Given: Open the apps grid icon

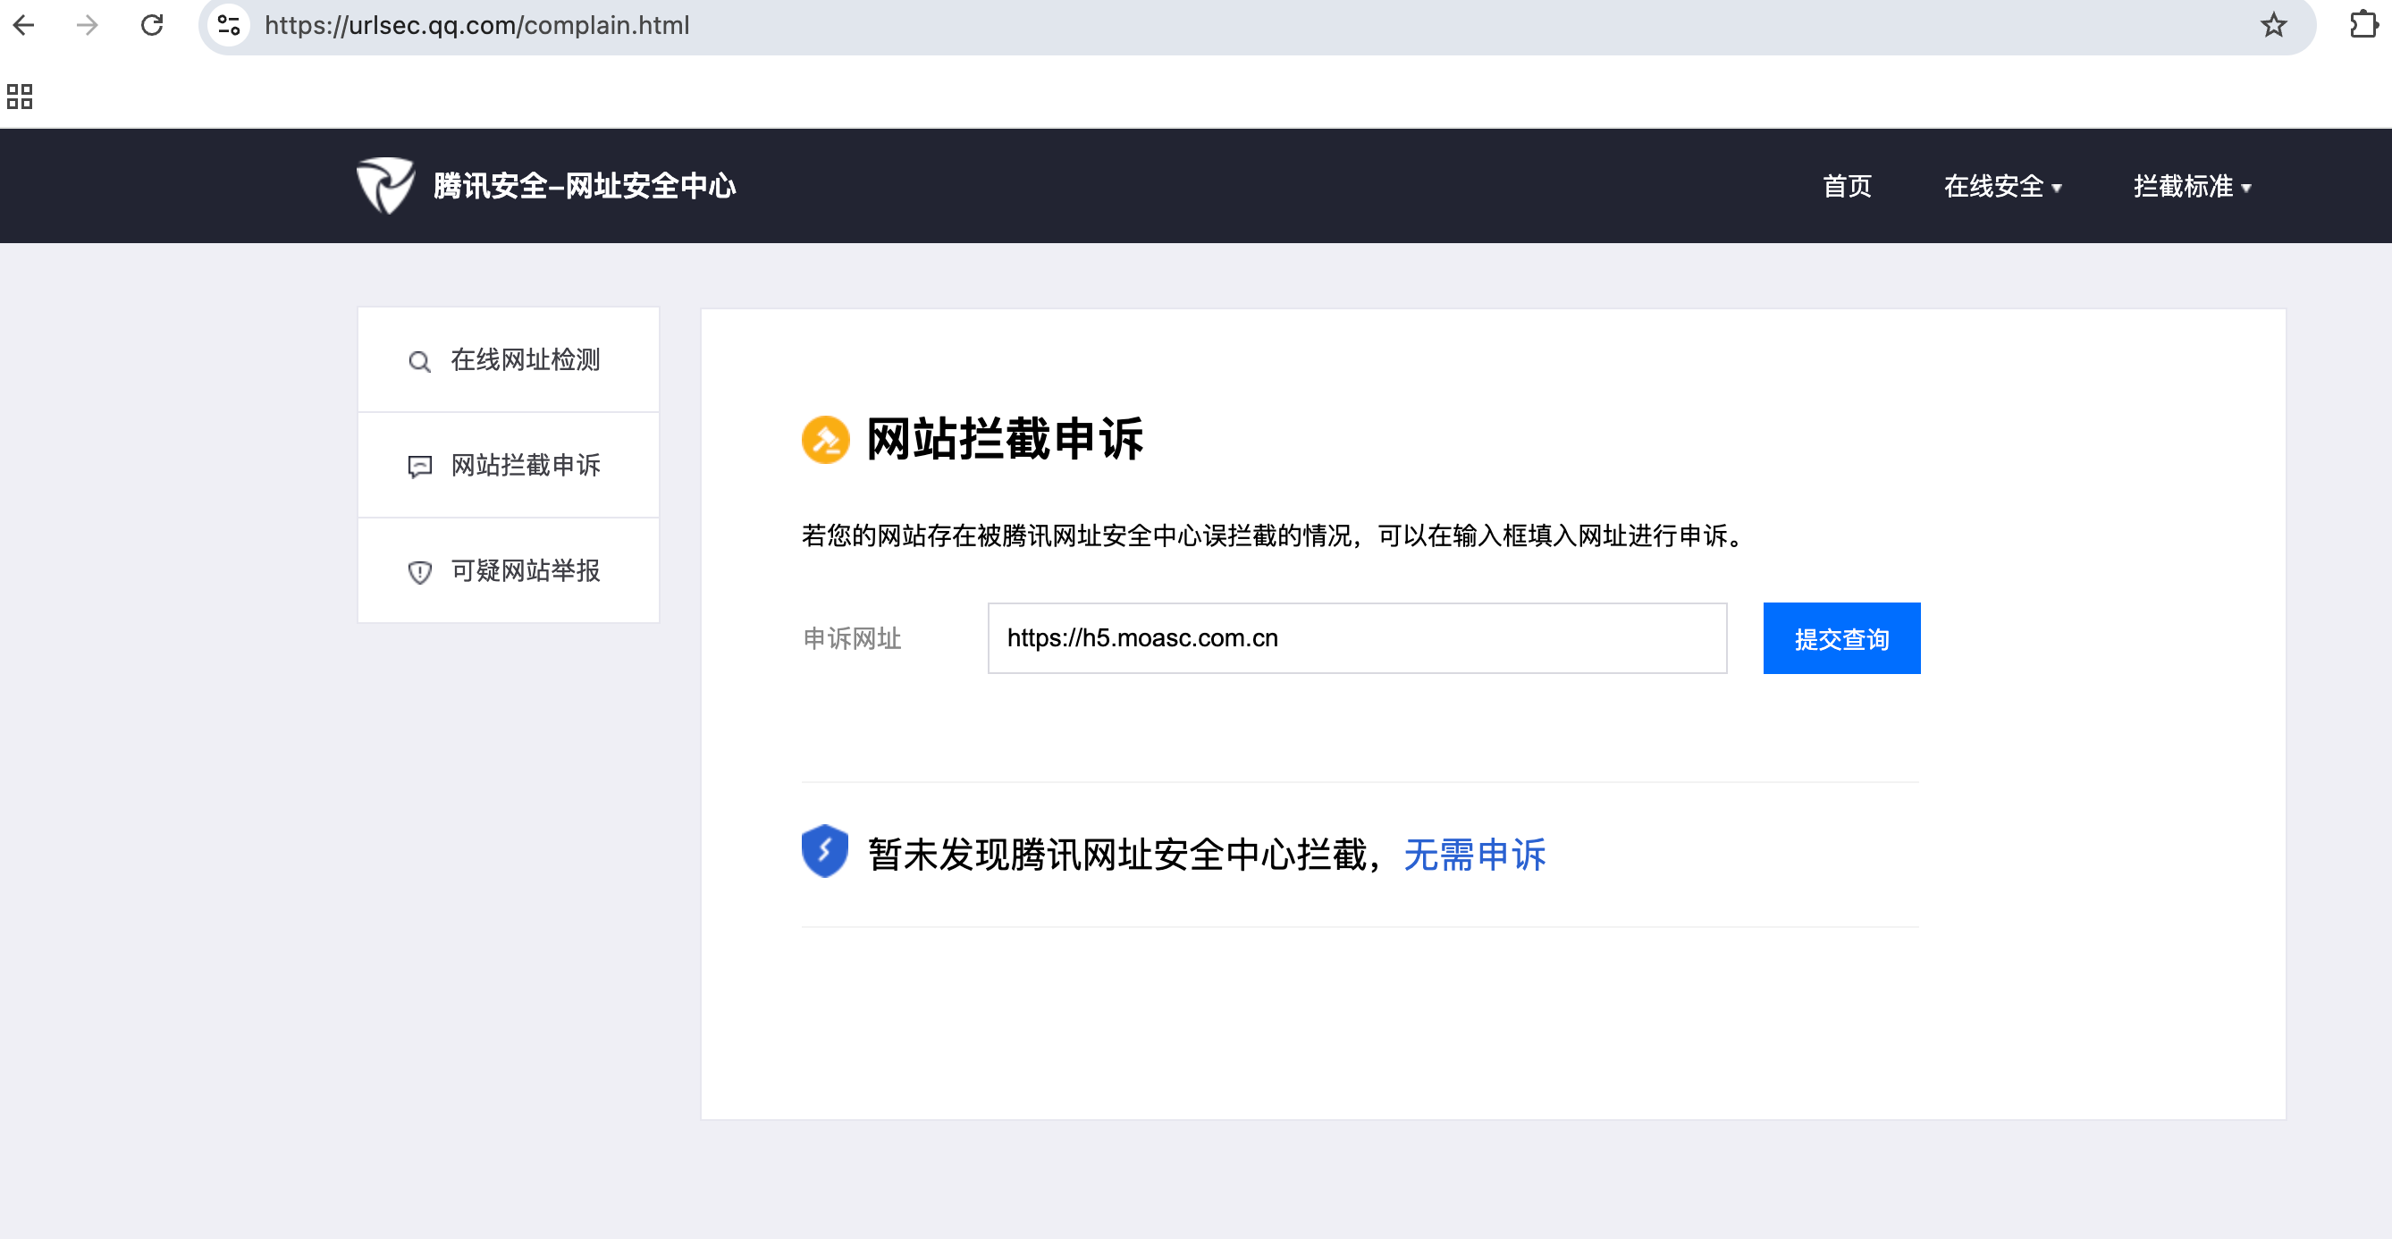Looking at the screenshot, I should coord(20,97).
